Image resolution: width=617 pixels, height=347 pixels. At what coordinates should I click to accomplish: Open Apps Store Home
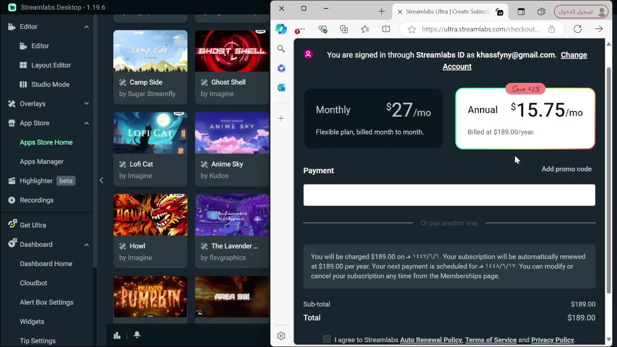46,142
